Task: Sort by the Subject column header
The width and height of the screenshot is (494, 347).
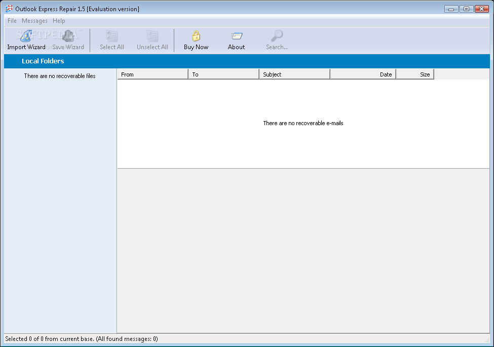Action: pyautogui.click(x=294, y=74)
